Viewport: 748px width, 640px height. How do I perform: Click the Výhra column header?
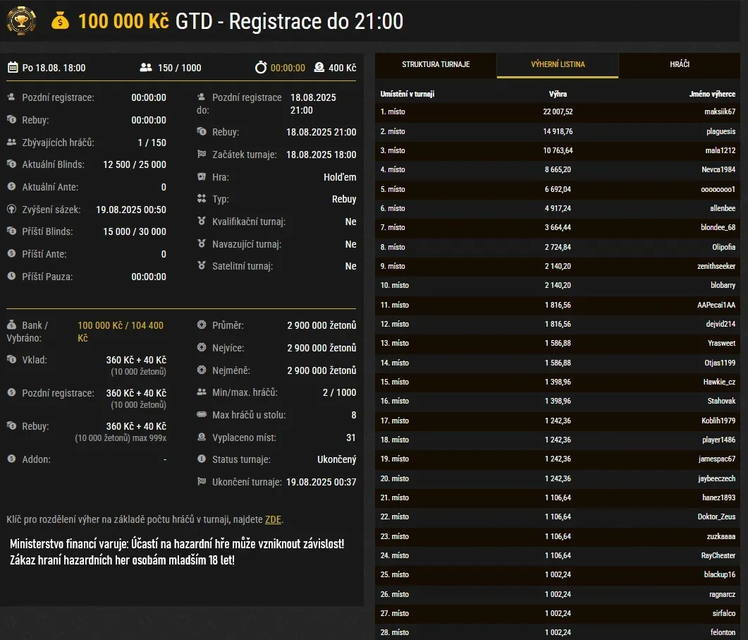(558, 94)
